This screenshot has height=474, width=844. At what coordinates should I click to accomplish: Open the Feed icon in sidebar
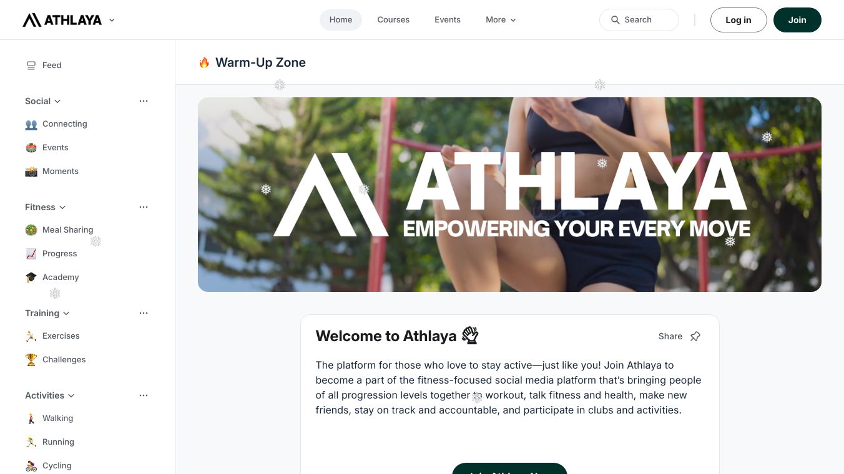31,65
